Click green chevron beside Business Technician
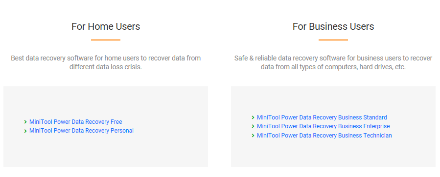This screenshot has height=177, width=440. (x=253, y=136)
